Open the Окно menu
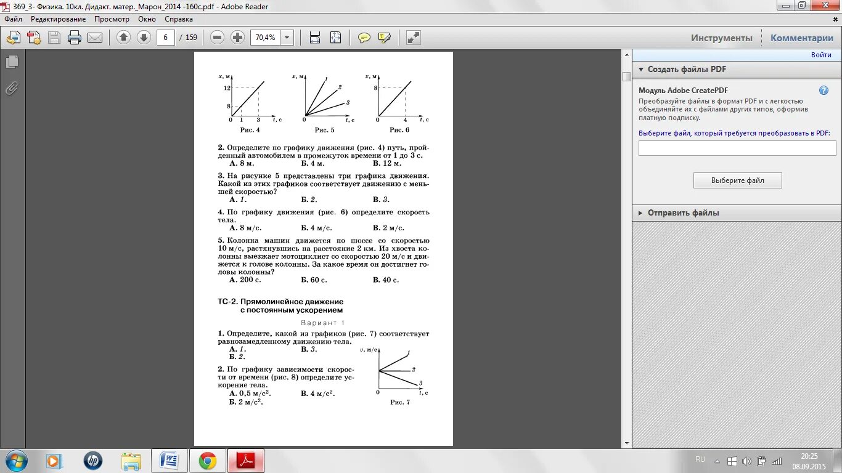This screenshot has height=473, width=842. 147,19
